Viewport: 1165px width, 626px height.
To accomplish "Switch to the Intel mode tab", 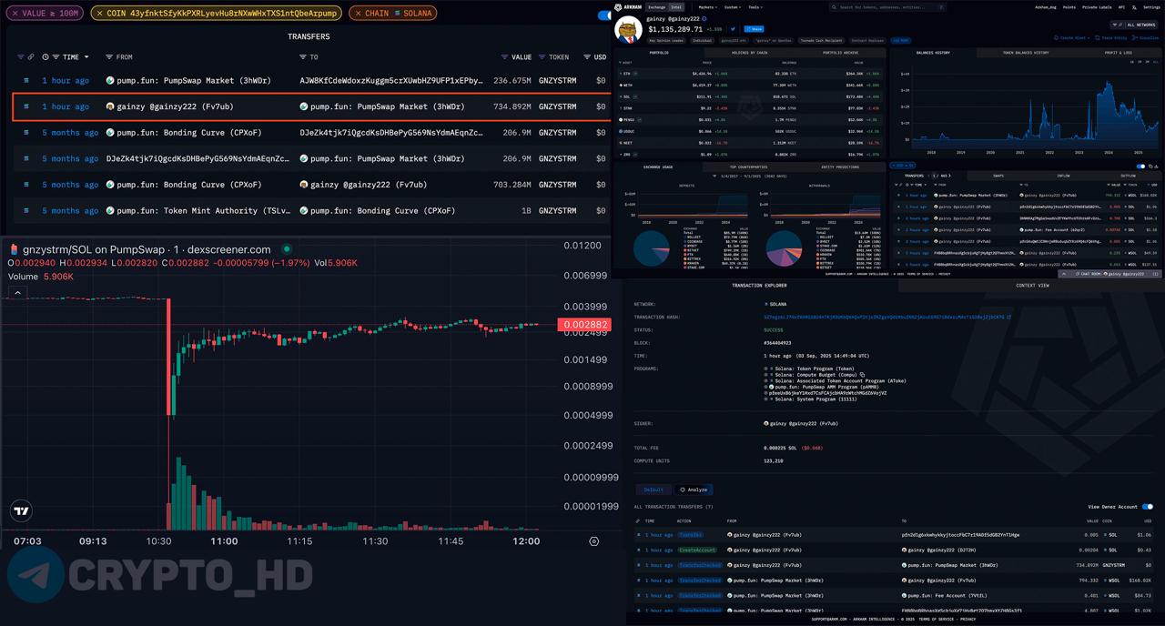I will (676, 7).
